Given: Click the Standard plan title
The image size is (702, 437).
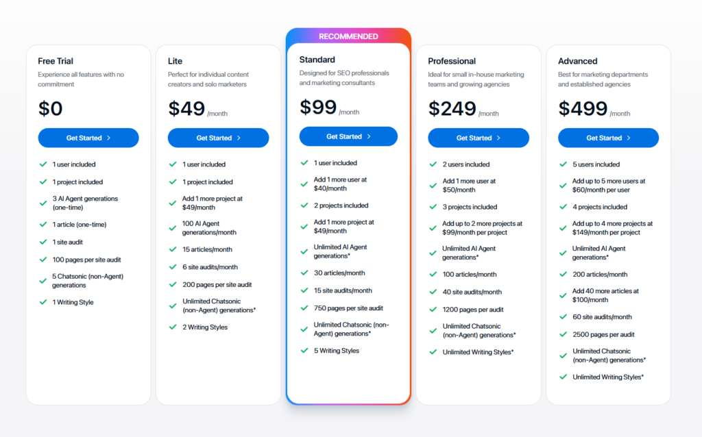Looking at the screenshot, I should coord(317,60).
